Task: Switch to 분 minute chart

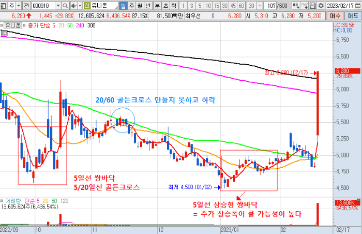Action: pyautogui.click(x=157, y=6)
